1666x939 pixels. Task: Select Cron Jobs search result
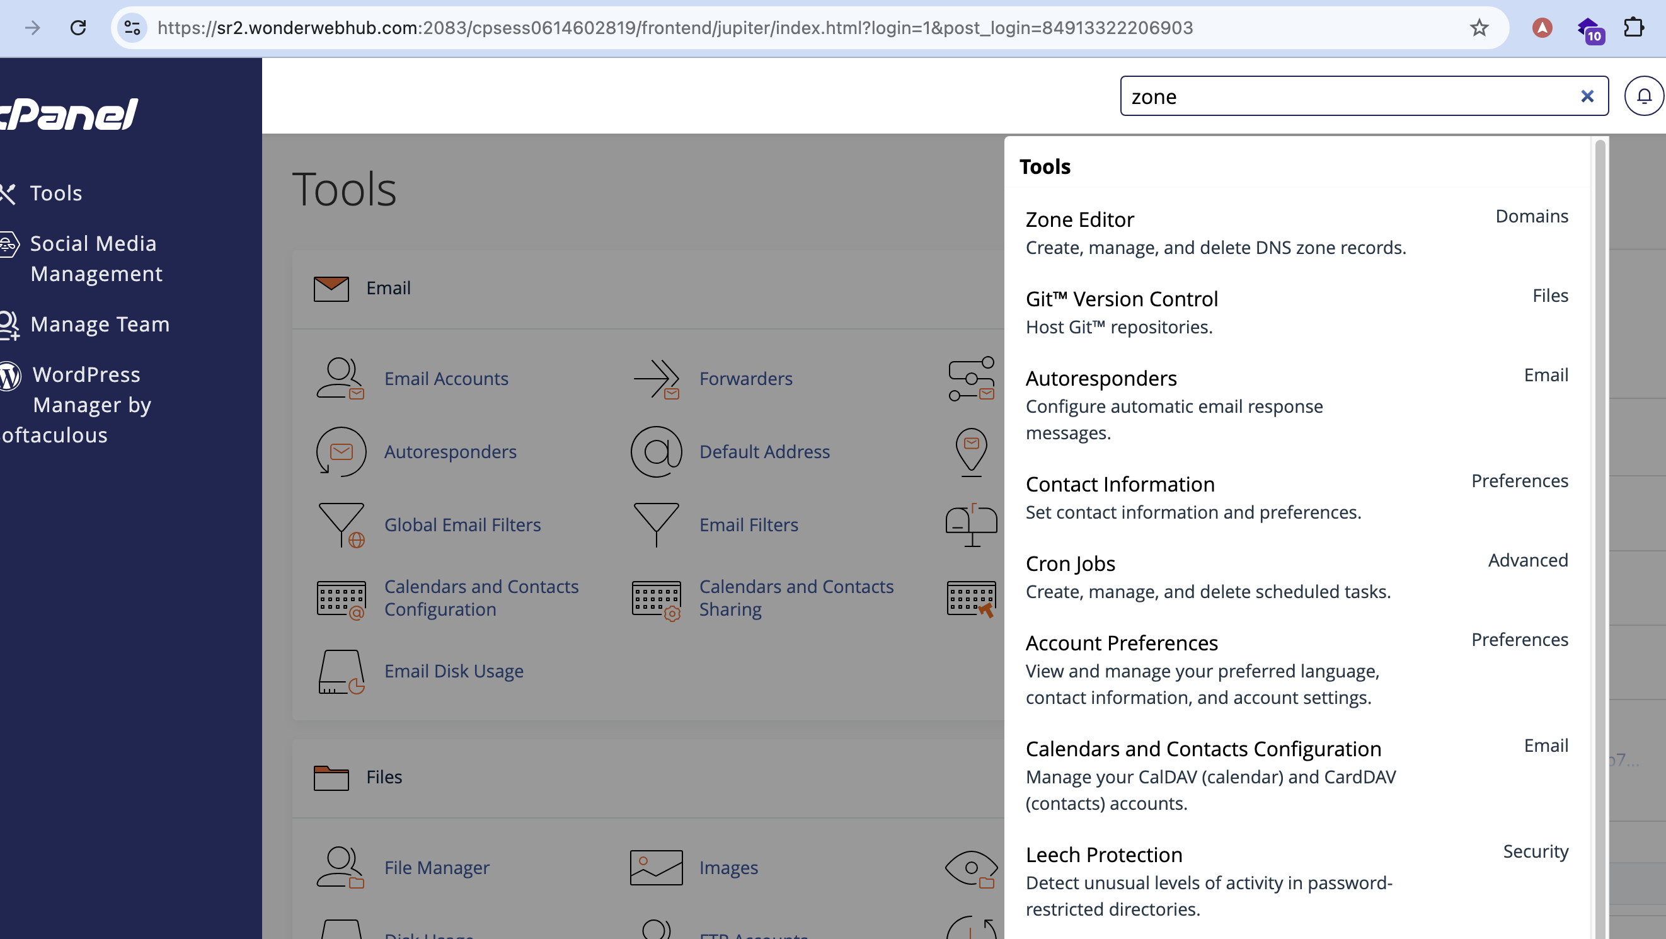pyautogui.click(x=1070, y=564)
